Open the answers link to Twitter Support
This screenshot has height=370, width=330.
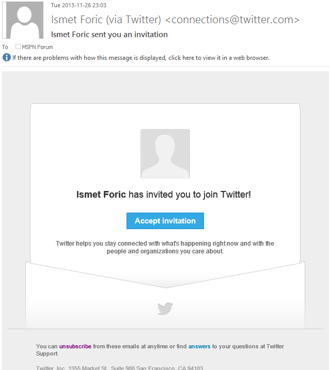(x=199, y=346)
